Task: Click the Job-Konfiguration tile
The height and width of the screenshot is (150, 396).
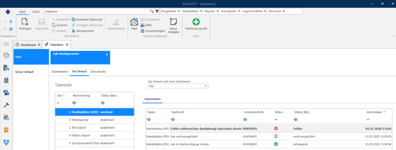Action: [x=80, y=57]
